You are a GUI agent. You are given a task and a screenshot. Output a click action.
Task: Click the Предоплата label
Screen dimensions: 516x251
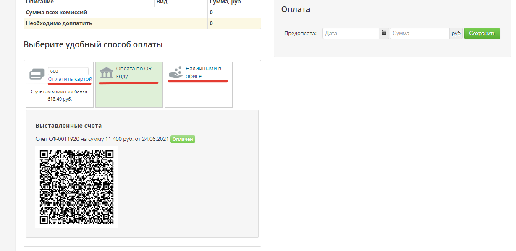coord(300,34)
